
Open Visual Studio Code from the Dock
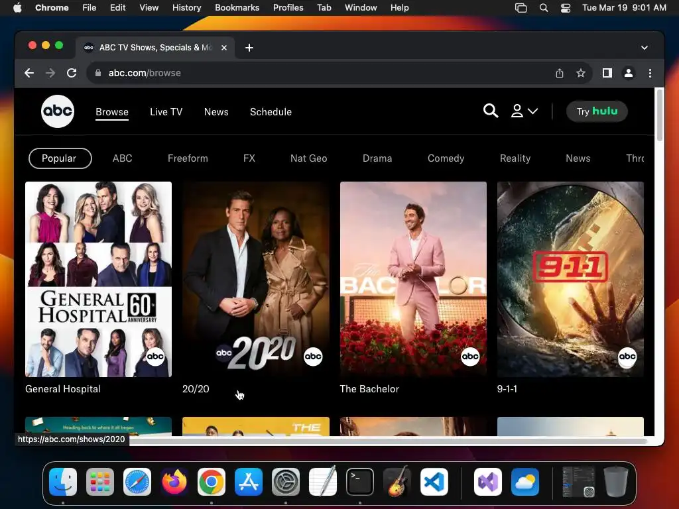(x=434, y=482)
